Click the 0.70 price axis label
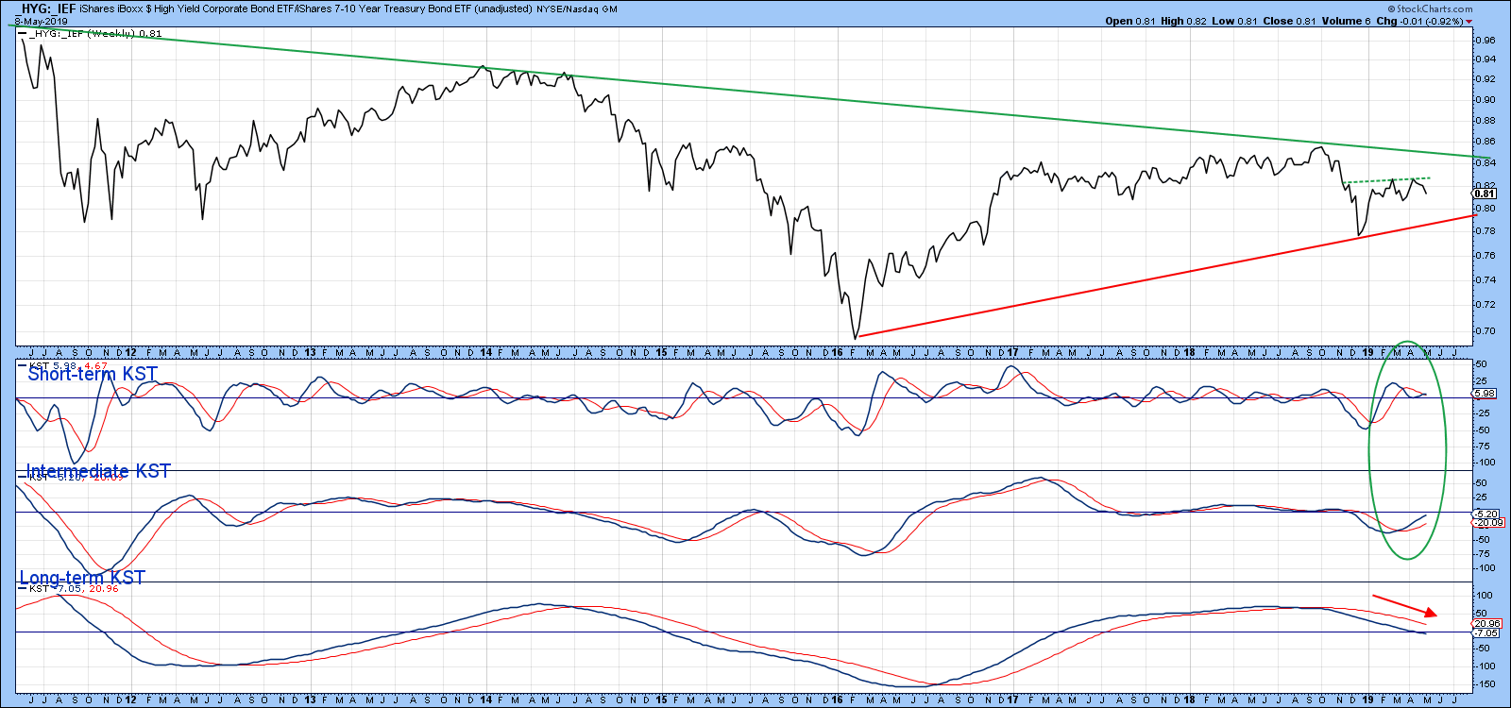The height and width of the screenshot is (708, 1511). [x=1486, y=331]
